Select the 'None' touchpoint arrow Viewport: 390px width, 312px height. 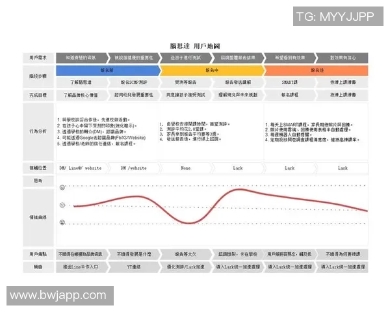[x=186, y=168]
